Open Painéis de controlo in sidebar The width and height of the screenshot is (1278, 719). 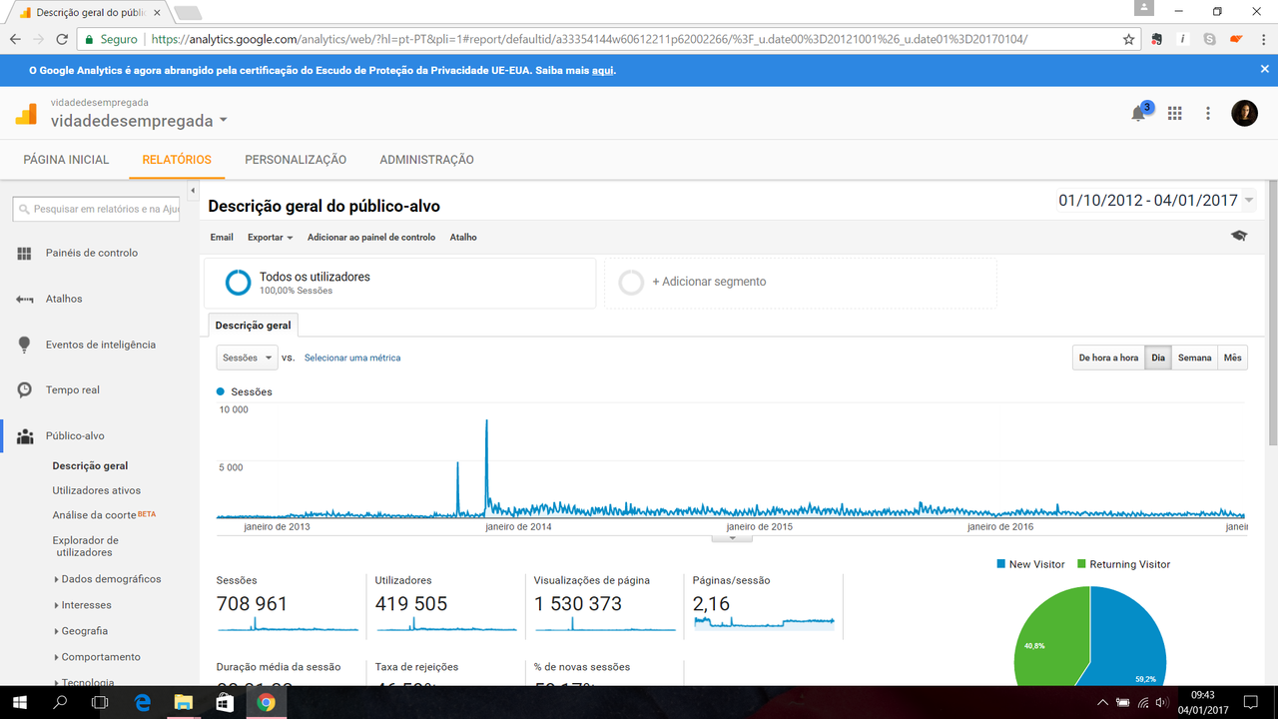(x=91, y=253)
